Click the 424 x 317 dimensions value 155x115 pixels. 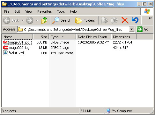point(121,48)
